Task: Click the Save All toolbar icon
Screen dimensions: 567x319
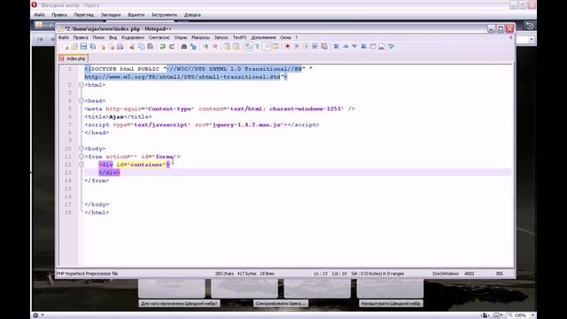Action: [x=92, y=47]
